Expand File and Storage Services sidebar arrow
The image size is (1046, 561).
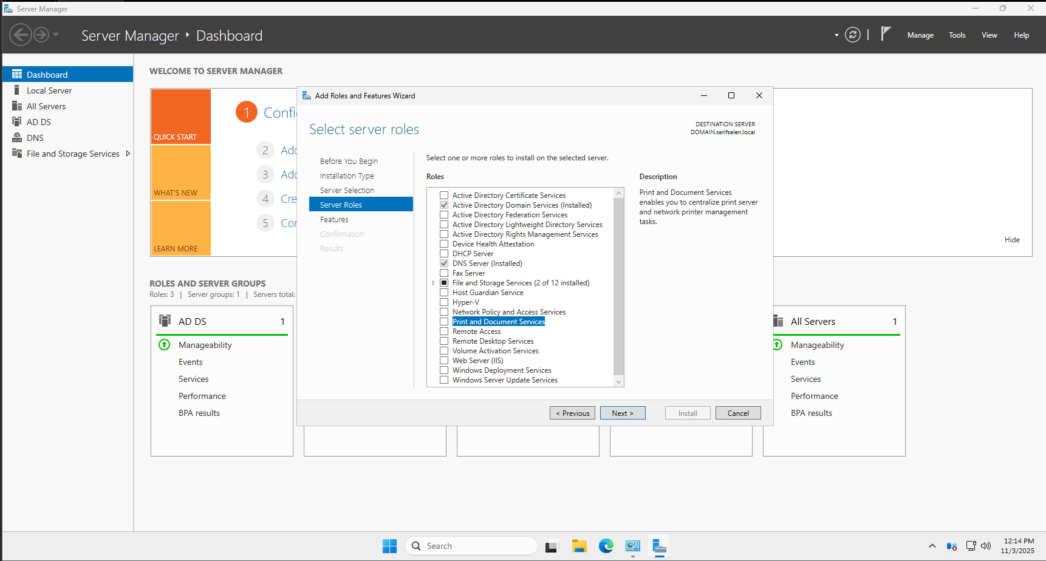pos(128,154)
